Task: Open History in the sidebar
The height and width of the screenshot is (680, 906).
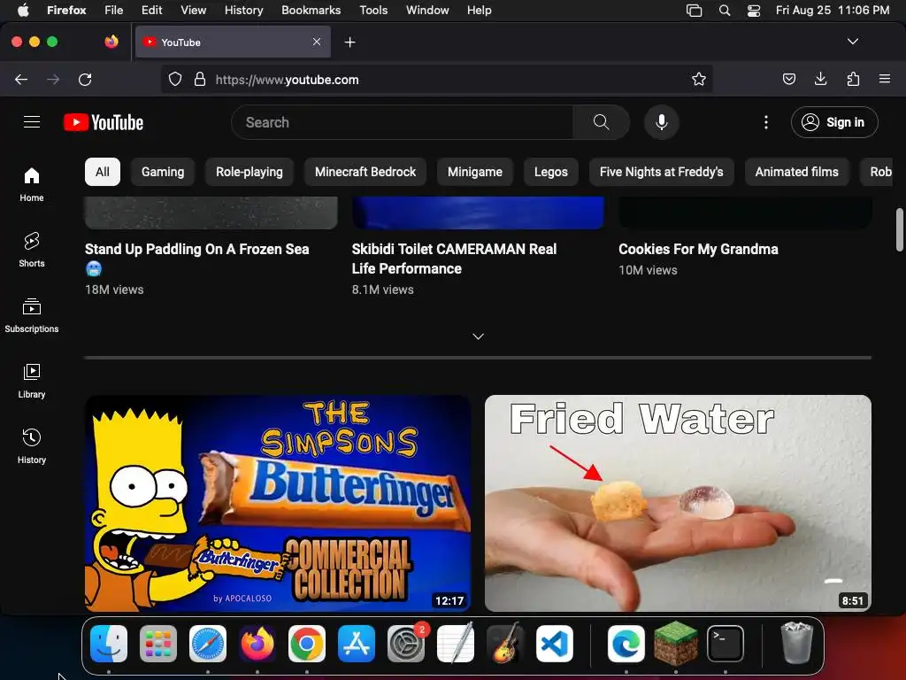Action: click(x=32, y=446)
